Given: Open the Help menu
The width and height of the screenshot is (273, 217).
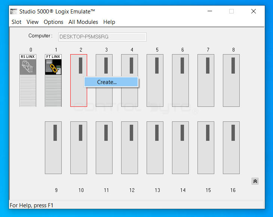Looking at the screenshot, I should point(109,22).
